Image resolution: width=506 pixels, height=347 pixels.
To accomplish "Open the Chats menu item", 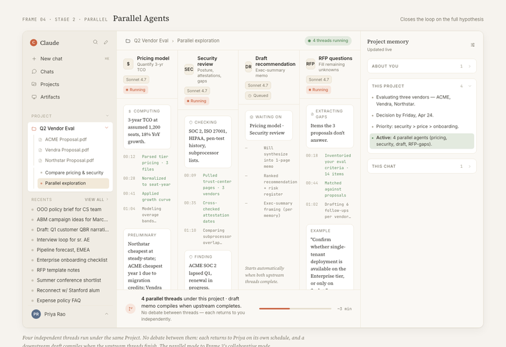I will (47, 71).
